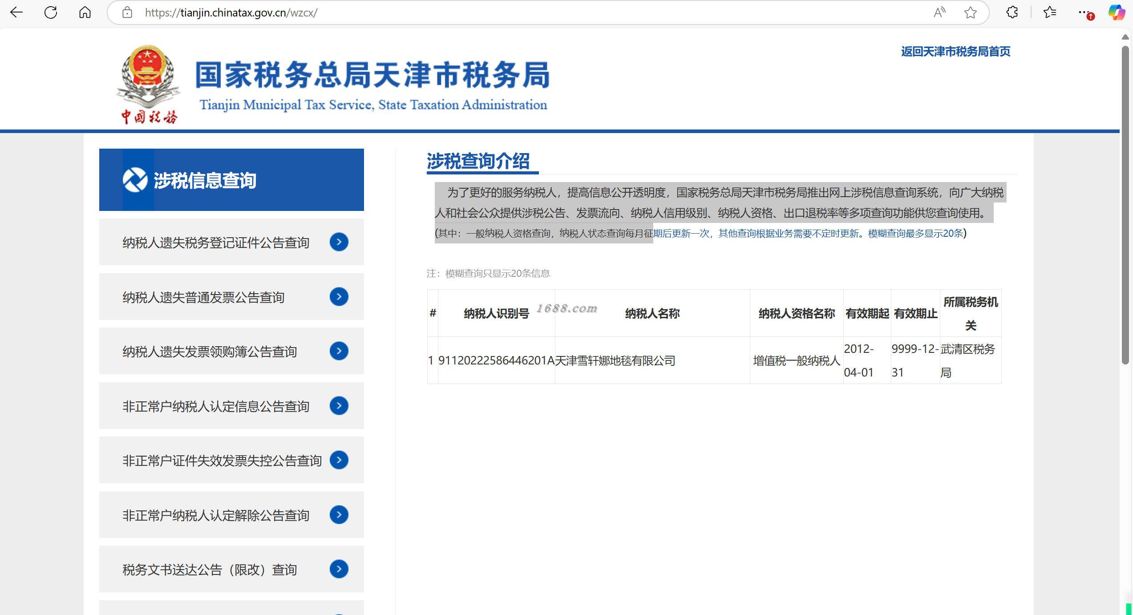This screenshot has height=615, width=1133.
Task: Open the Copilot sidebar icon
Action: coord(1116,12)
